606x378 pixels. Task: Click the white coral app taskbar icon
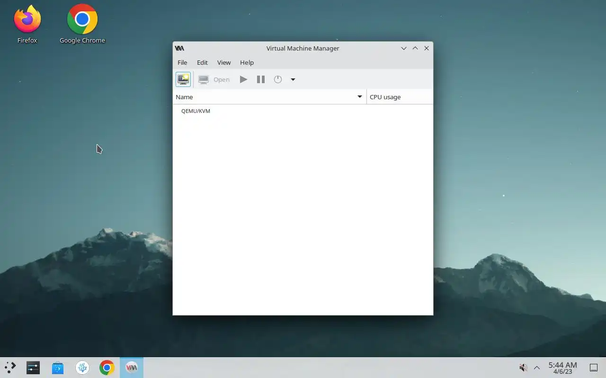(82, 368)
